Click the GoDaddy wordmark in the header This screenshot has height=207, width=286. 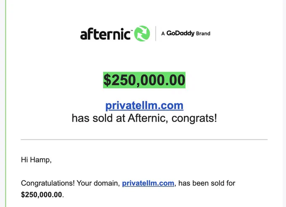pyautogui.click(x=180, y=33)
